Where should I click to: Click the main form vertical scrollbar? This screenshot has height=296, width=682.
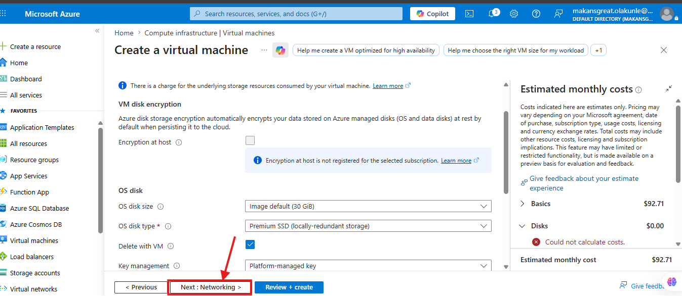click(506, 152)
